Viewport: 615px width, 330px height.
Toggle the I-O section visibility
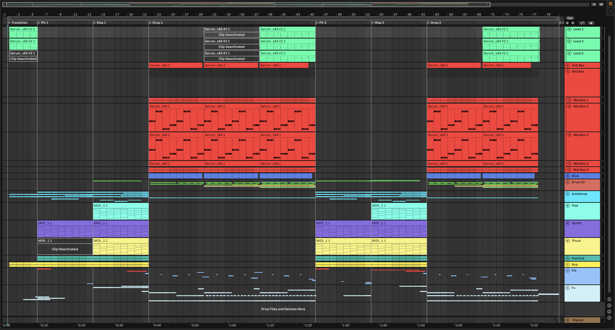pos(609,299)
